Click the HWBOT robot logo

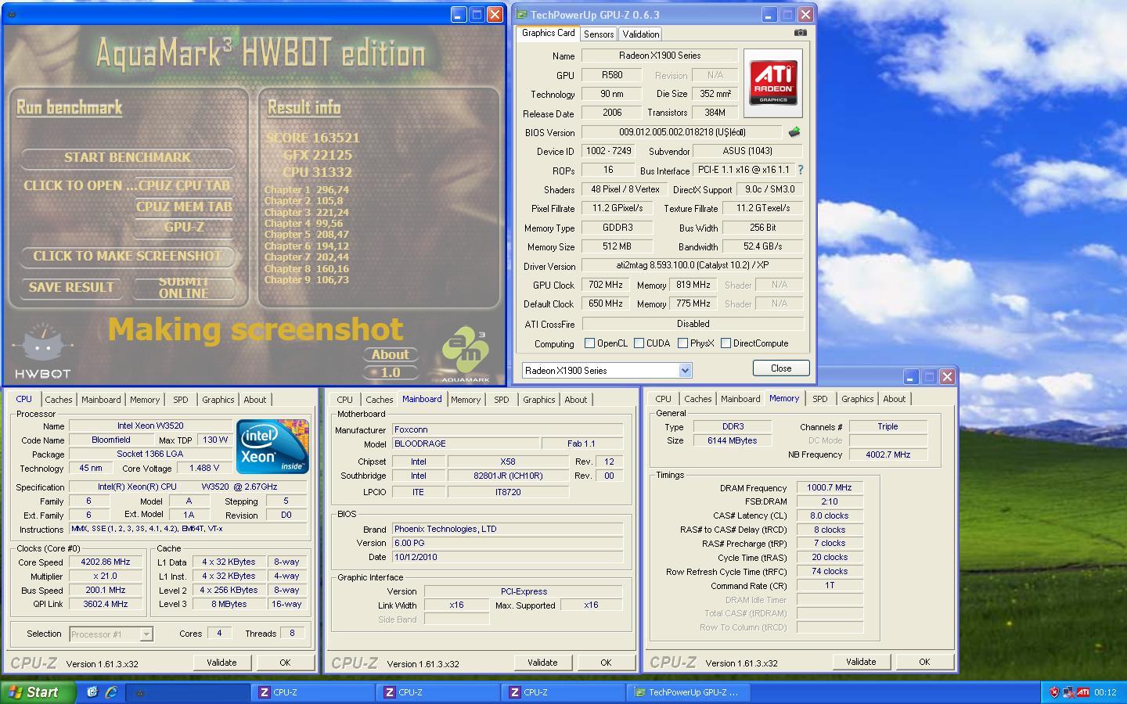click(x=43, y=351)
